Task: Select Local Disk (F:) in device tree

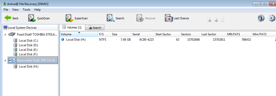Action: (x=28, y=54)
